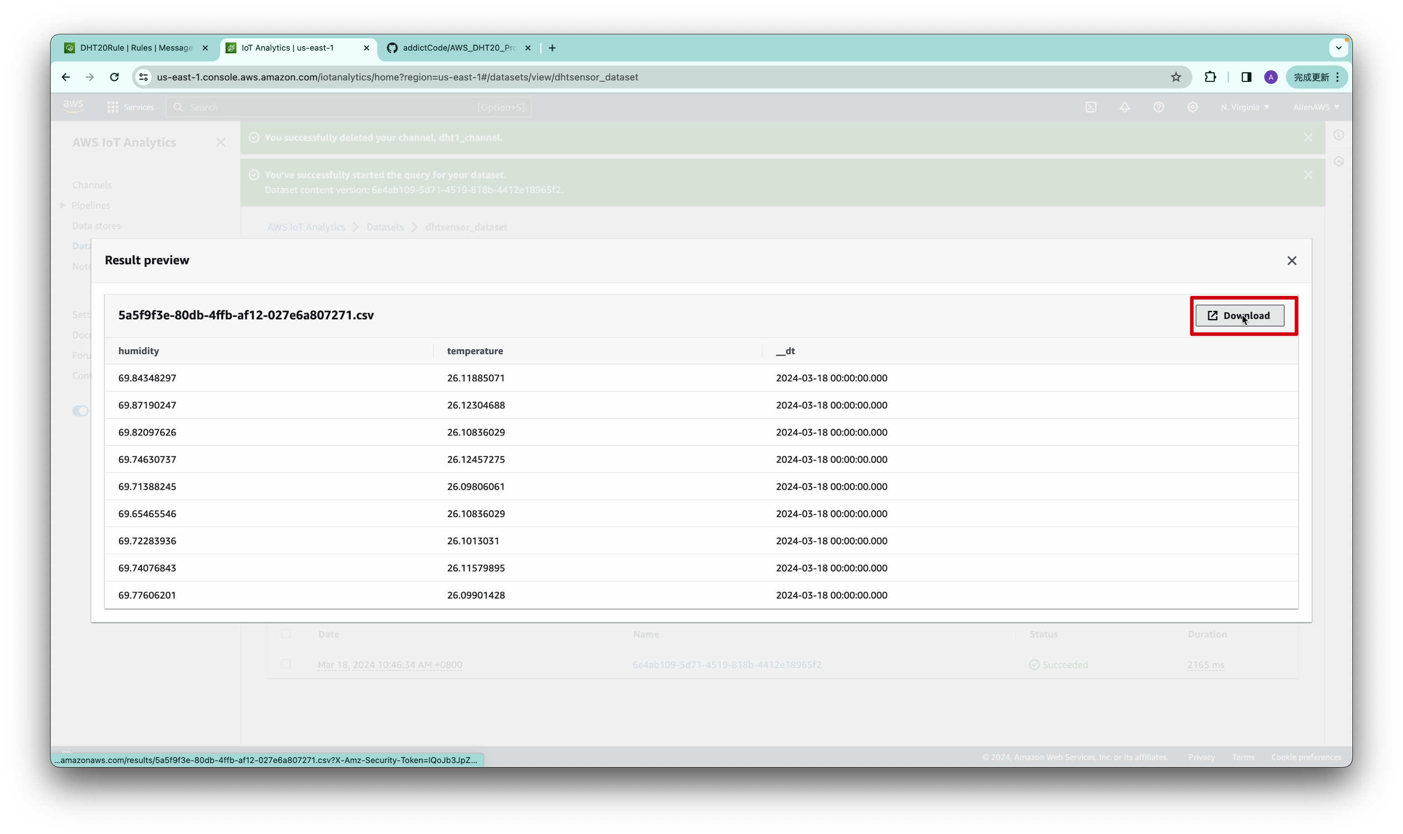This screenshot has width=1403, height=834.
Task: Open the Terms footer link
Action: point(1243,757)
